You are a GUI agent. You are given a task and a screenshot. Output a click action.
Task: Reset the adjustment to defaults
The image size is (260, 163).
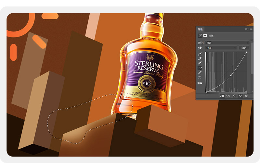pos(234,96)
